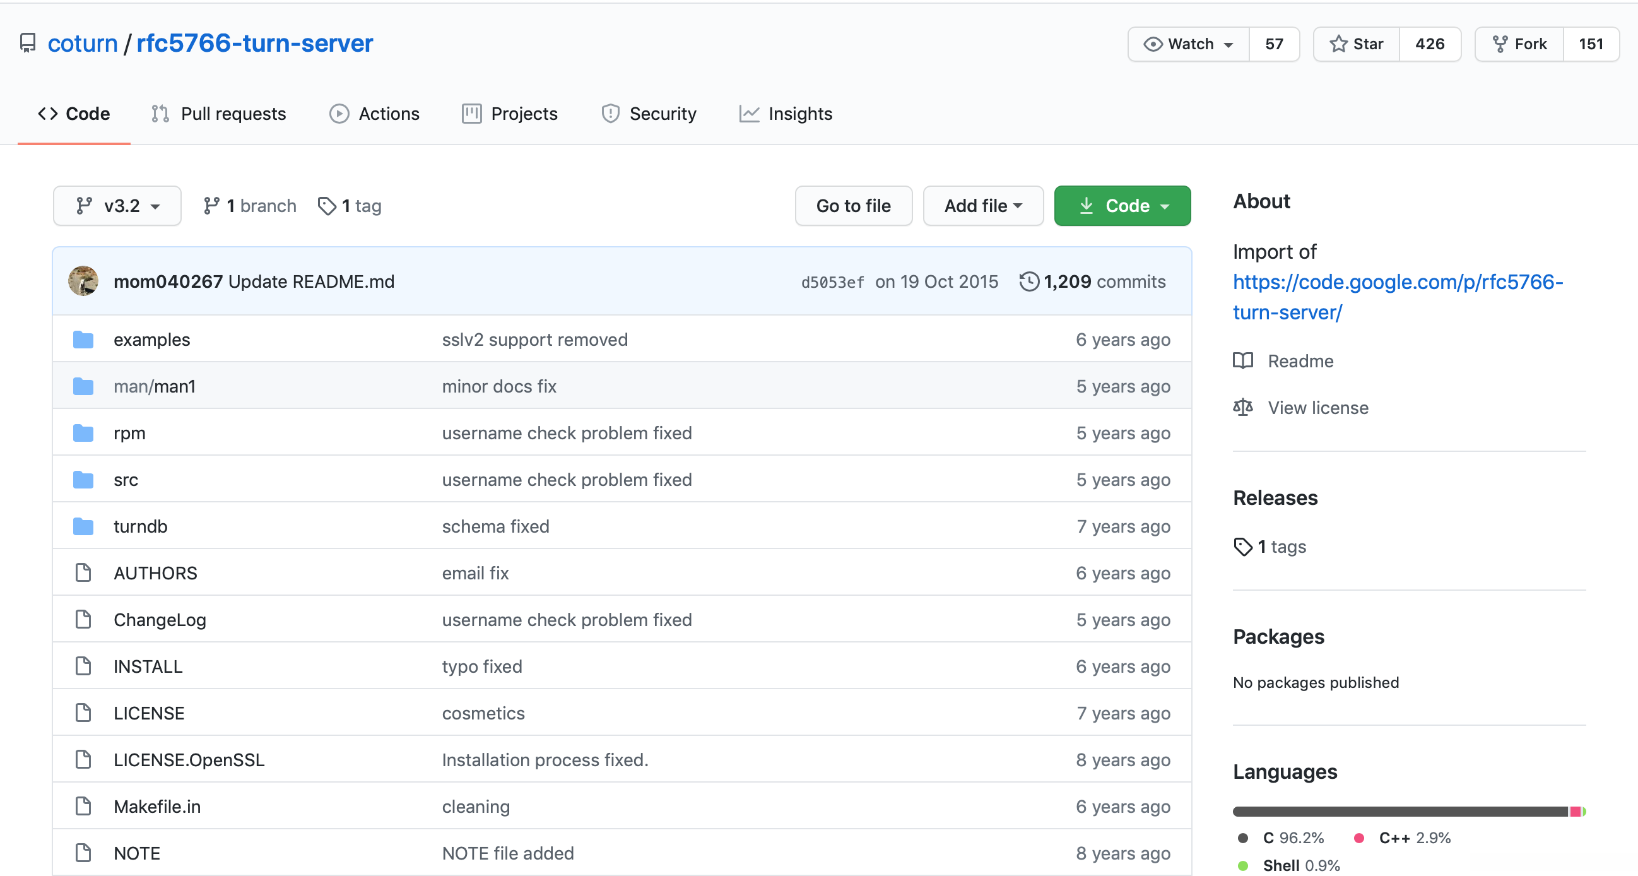Click the commit history clock icon
This screenshot has height=876, width=1638.
pos(1028,281)
